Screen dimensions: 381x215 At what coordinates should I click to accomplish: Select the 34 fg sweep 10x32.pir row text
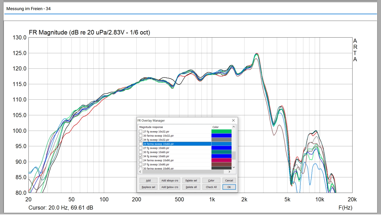click(156, 140)
